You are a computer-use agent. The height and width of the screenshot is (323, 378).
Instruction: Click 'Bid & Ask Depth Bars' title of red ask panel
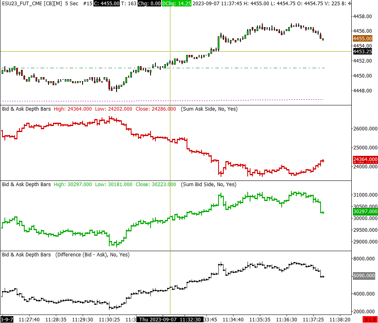point(27,109)
